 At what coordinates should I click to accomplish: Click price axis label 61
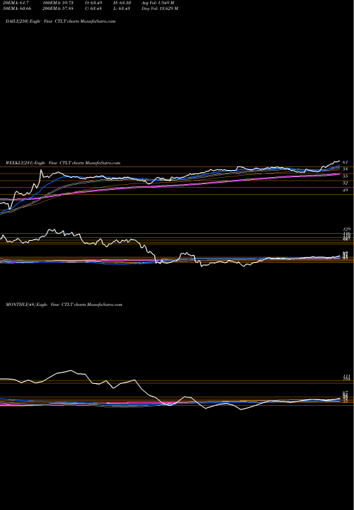(346, 162)
